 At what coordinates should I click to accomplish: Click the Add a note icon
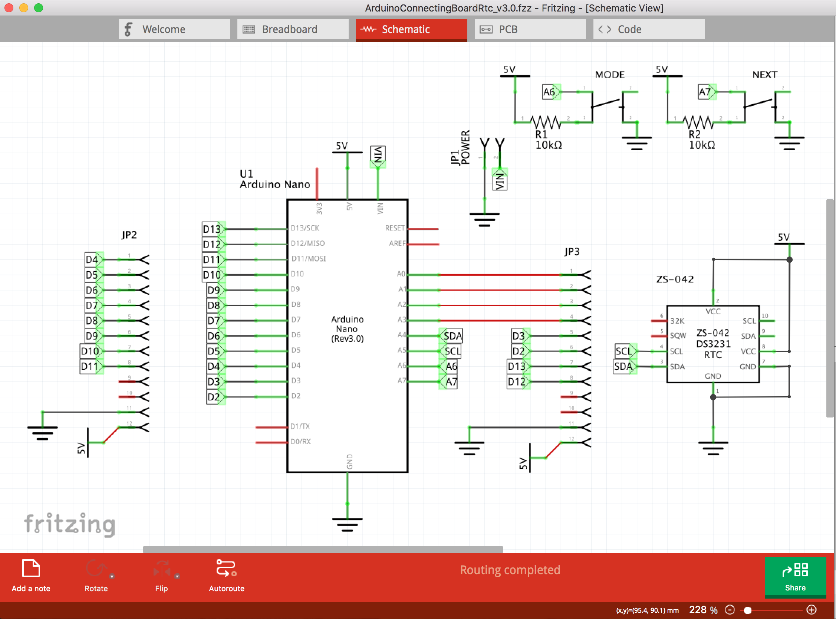[x=31, y=569]
